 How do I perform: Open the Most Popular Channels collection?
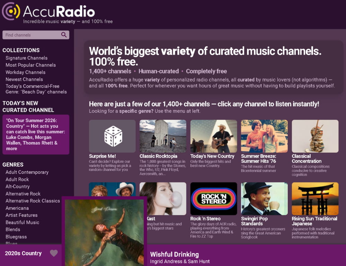(x=31, y=65)
